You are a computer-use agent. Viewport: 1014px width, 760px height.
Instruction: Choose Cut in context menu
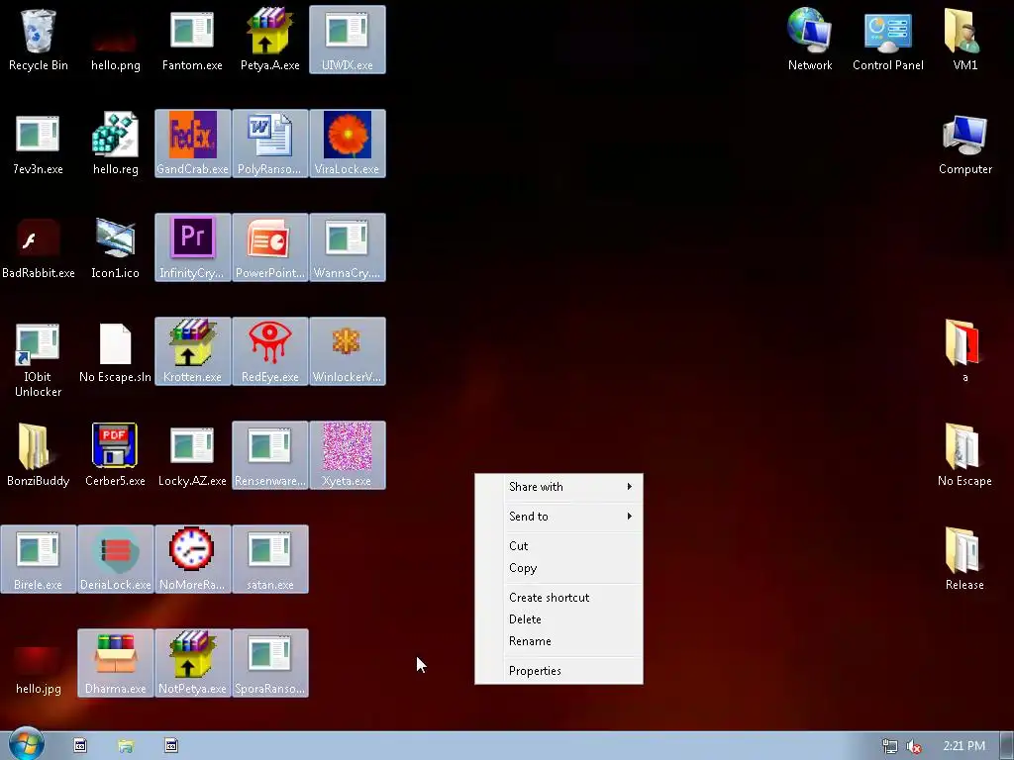point(558,546)
